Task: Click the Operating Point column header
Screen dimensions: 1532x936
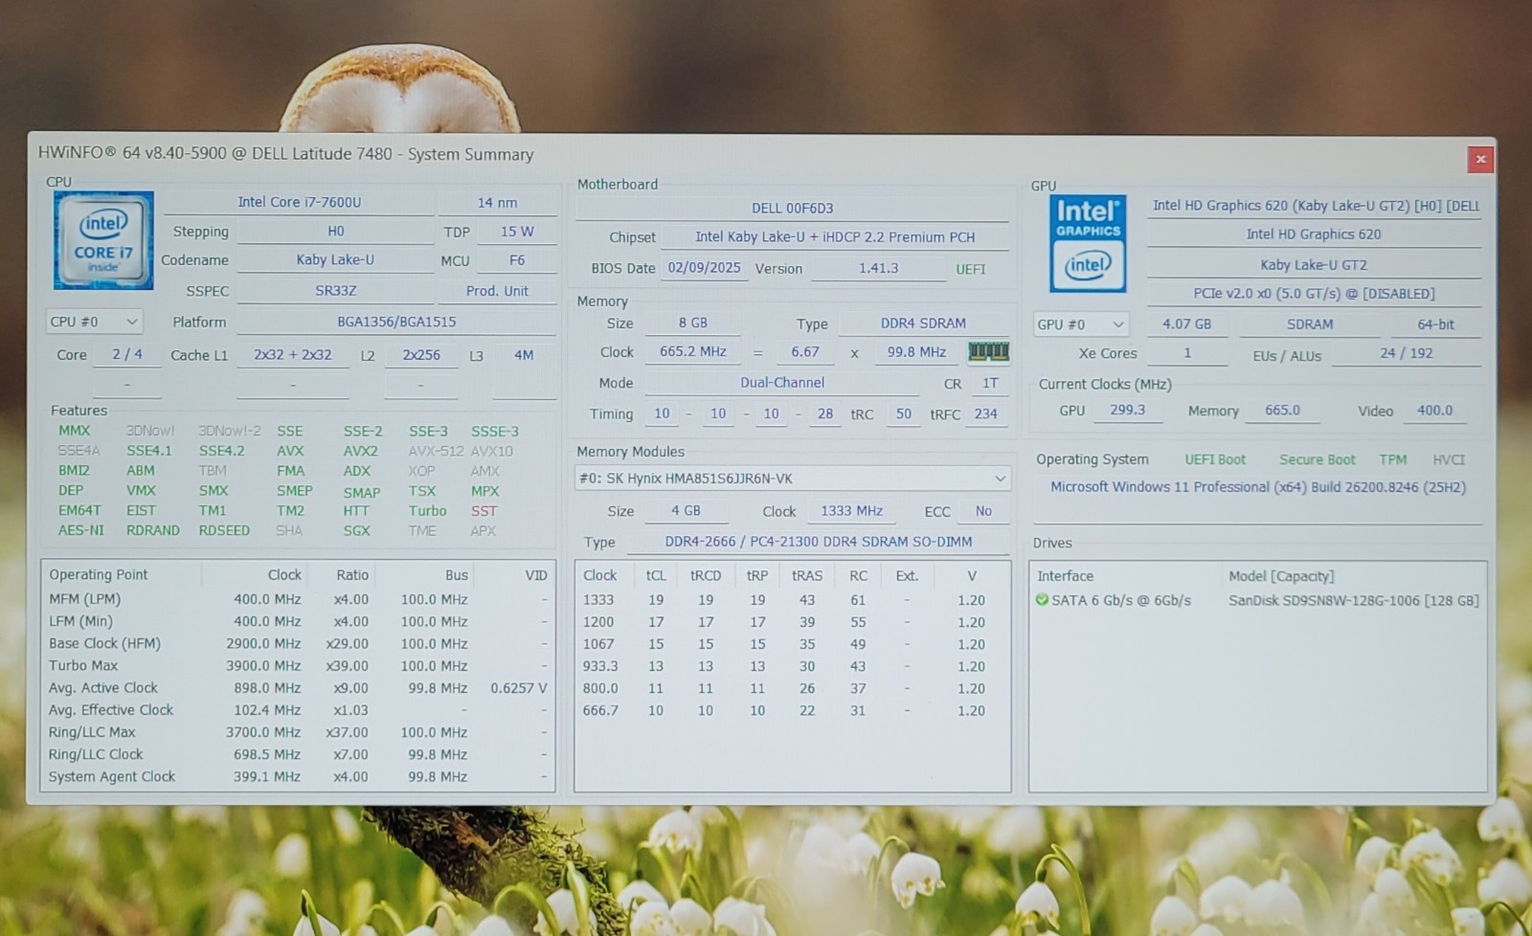Action: pos(99,574)
